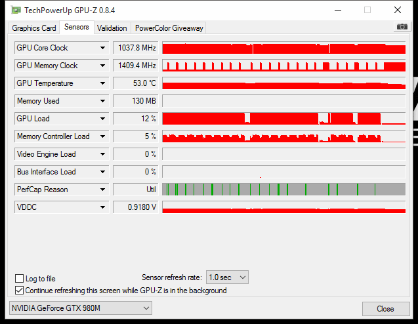Click the Close button at bottom
This screenshot has height=324, width=418.
pyautogui.click(x=386, y=309)
